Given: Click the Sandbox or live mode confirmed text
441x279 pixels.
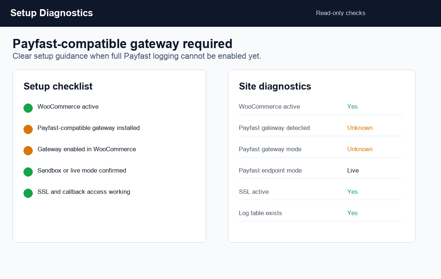Looking at the screenshot, I should [82, 170].
